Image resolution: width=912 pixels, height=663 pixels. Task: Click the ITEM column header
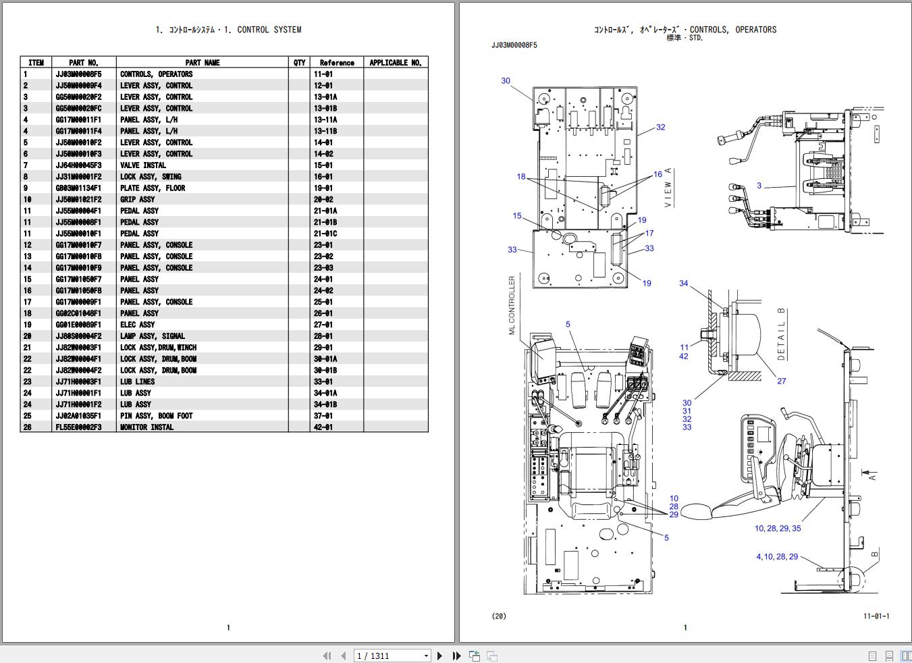click(36, 63)
